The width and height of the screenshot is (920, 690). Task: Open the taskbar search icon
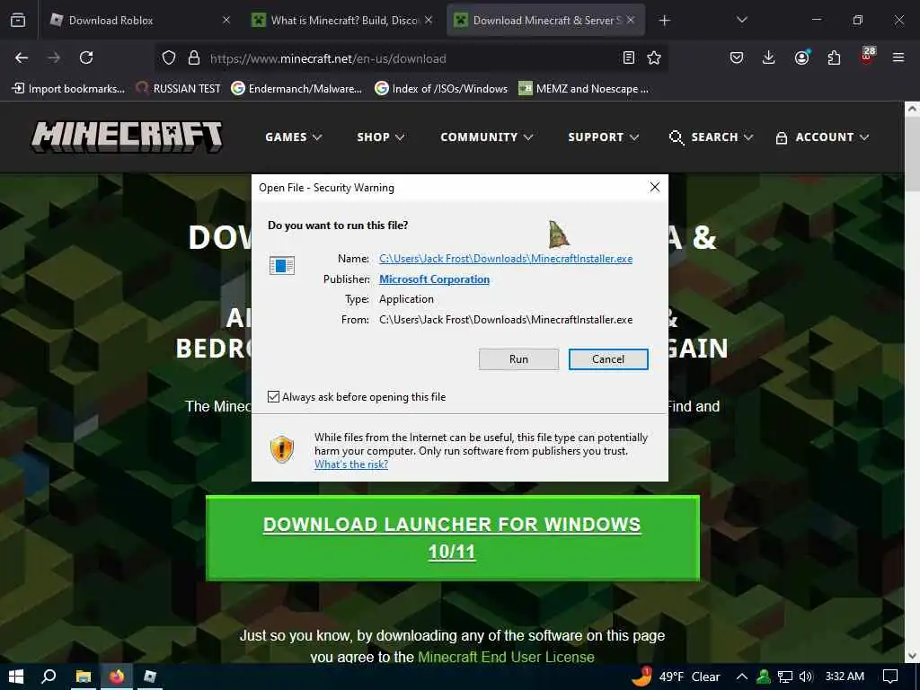pyautogui.click(x=49, y=677)
